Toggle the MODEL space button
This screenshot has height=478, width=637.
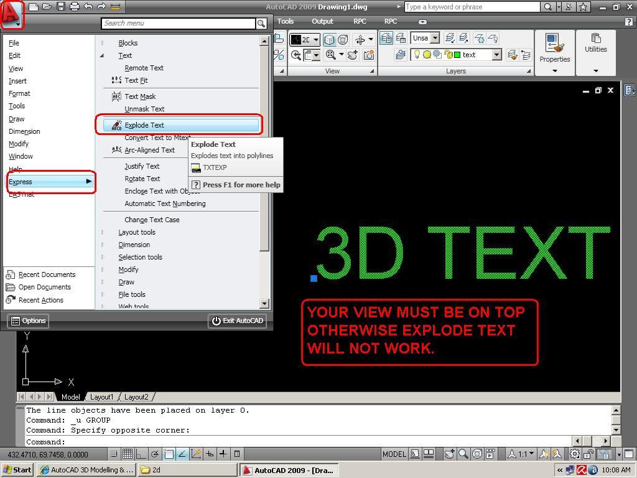pyautogui.click(x=394, y=454)
